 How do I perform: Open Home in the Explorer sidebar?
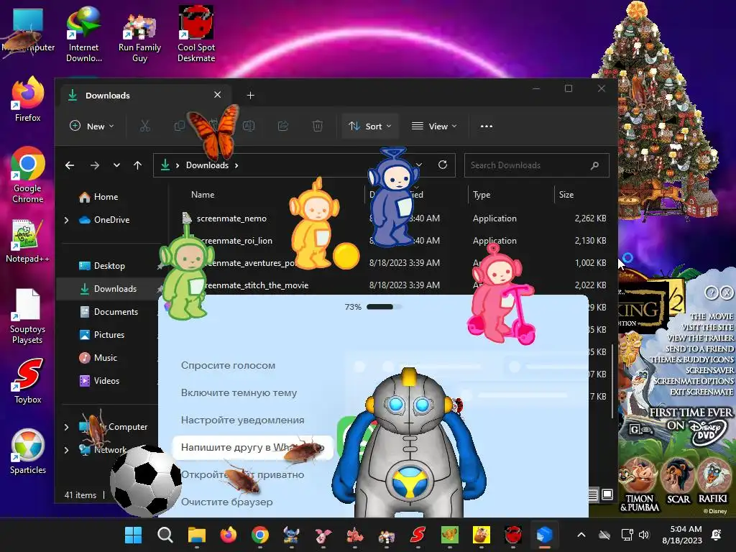(98, 197)
